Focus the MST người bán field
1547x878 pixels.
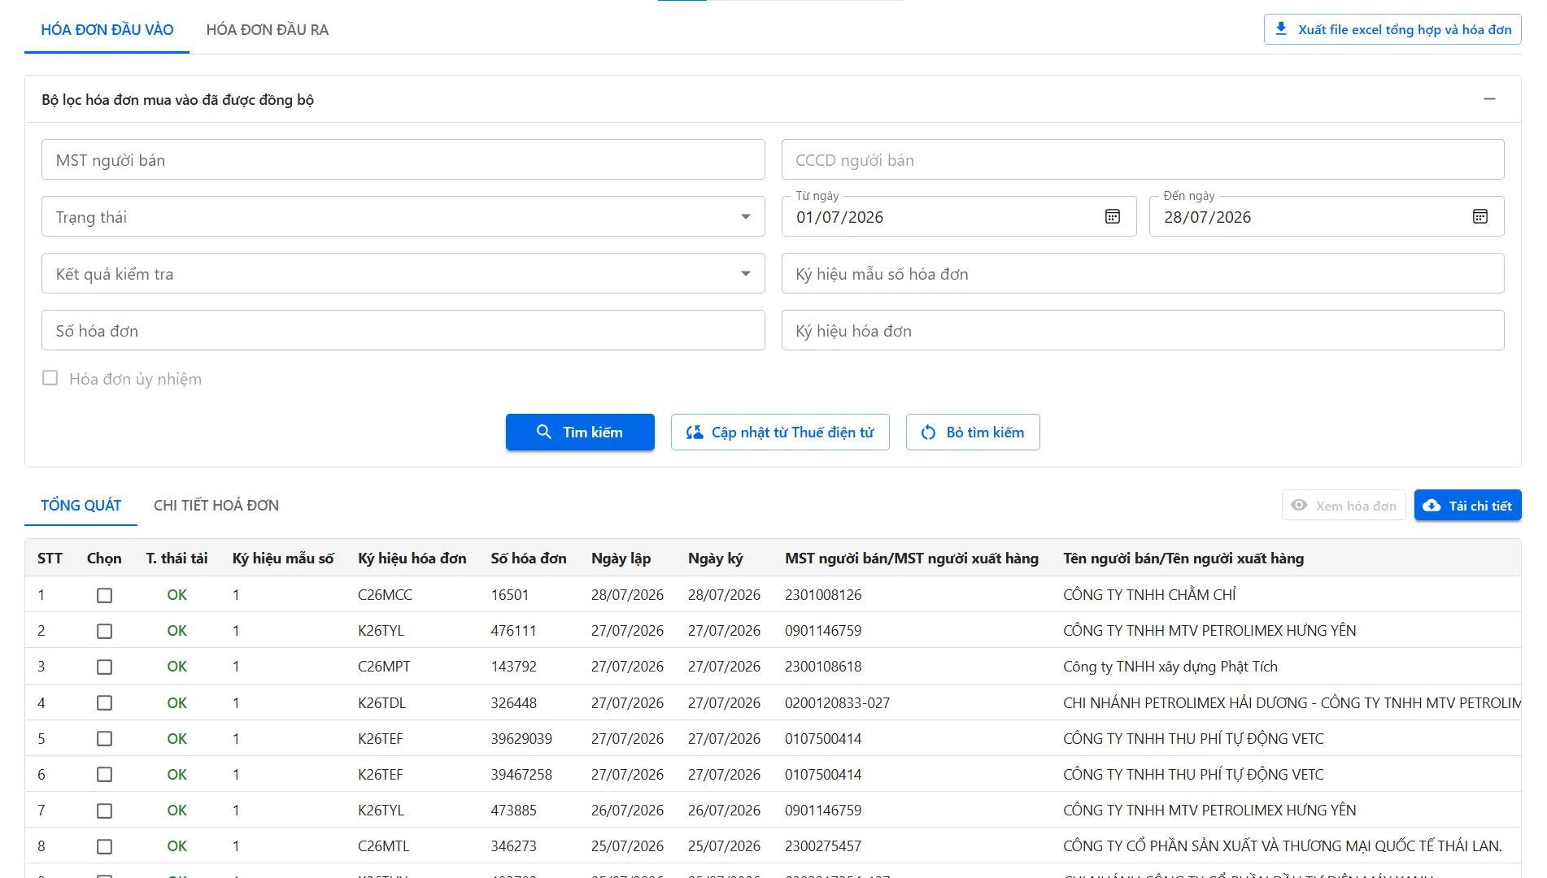403,159
